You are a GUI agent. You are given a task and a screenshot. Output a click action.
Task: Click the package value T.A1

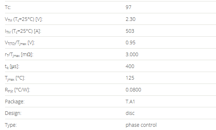[x=130, y=102]
